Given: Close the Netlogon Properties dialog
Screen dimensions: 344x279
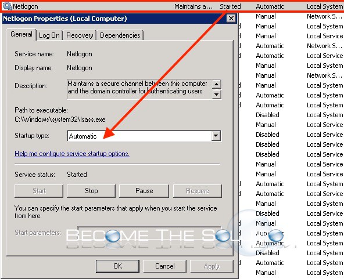Looking at the screenshot, I should pyautogui.click(x=231, y=19).
